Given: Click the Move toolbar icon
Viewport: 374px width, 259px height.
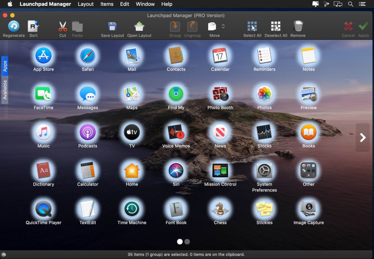Looking at the screenshot, I should point(212,27).
